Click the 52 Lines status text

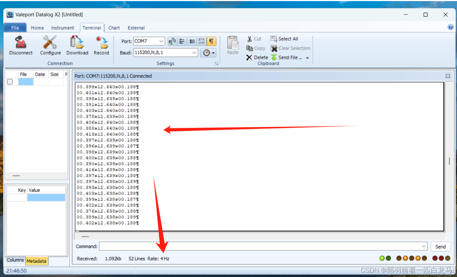click(x=137, y=259)
